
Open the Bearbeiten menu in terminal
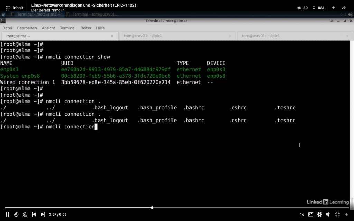[x=27, y=28]
